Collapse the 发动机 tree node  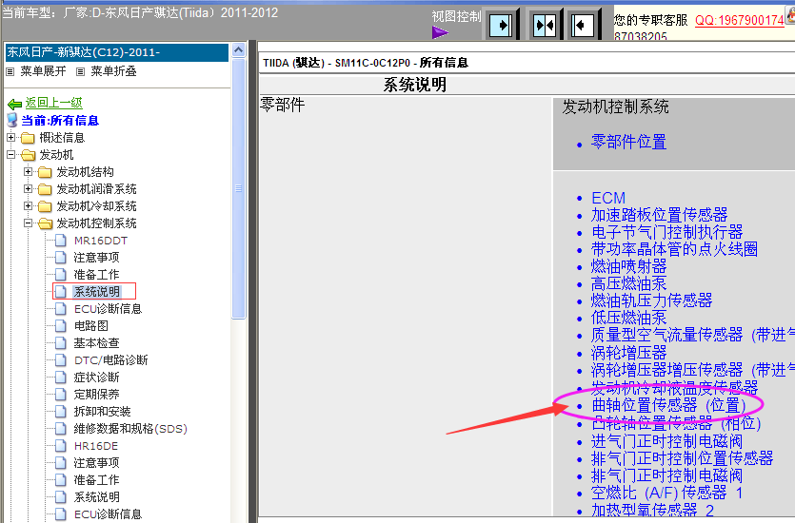[x=10, y=154]
